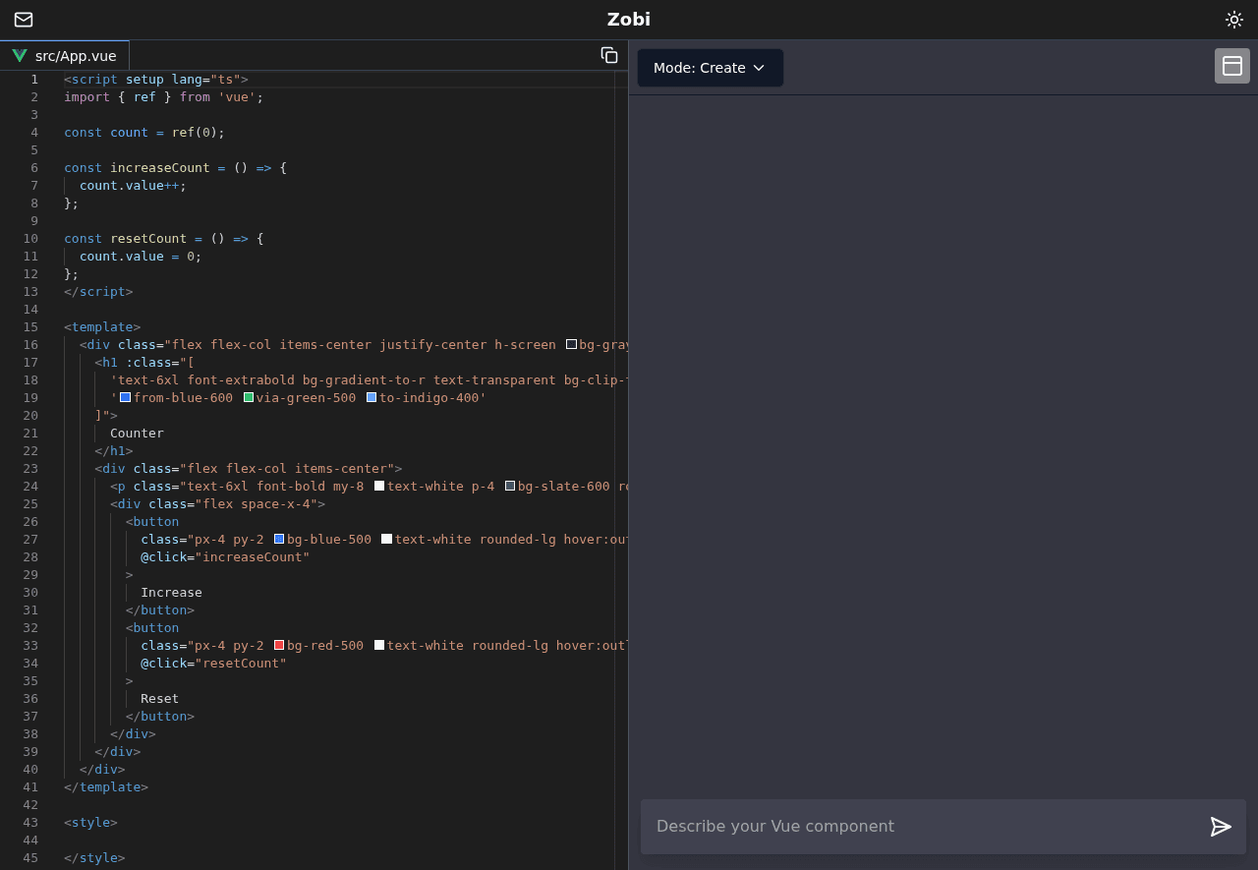Select the src/App.vue tab
This screenshot has width=1258, height=870.
pyautogui.click(x=76, y=56)
